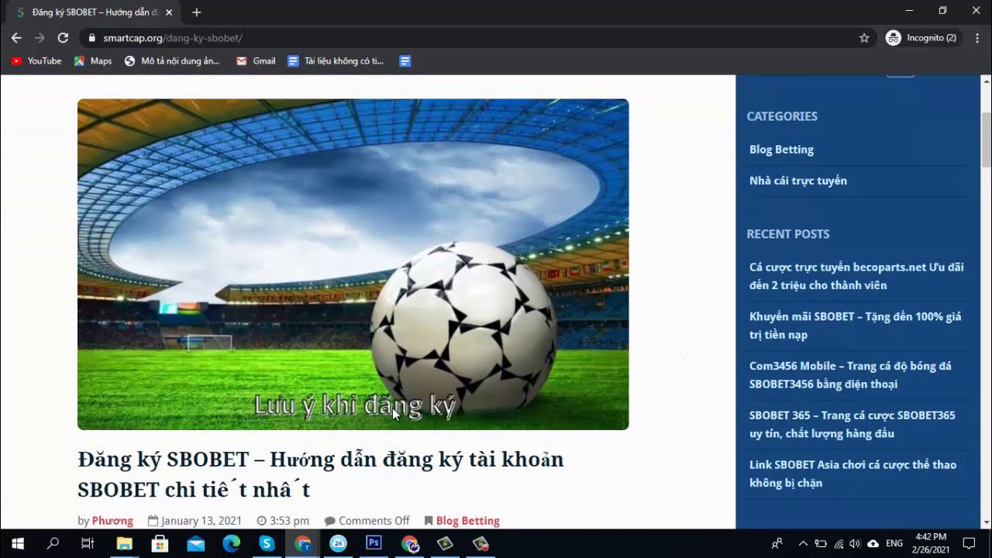This screenshot has width=992, height=558.
Task: Open the Windows Start menu
Action: click(x=17, y=543)
